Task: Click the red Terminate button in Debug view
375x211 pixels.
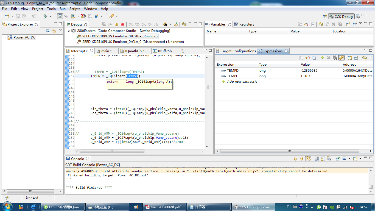Action: 122,24
